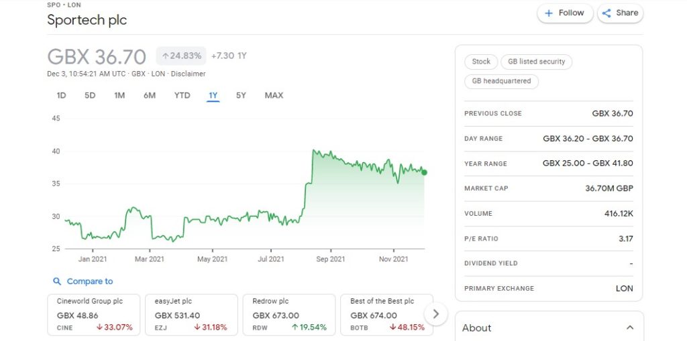Click the share icon in Share button
The width and height of the screenshot is (687, 341).
coord(606,13)
